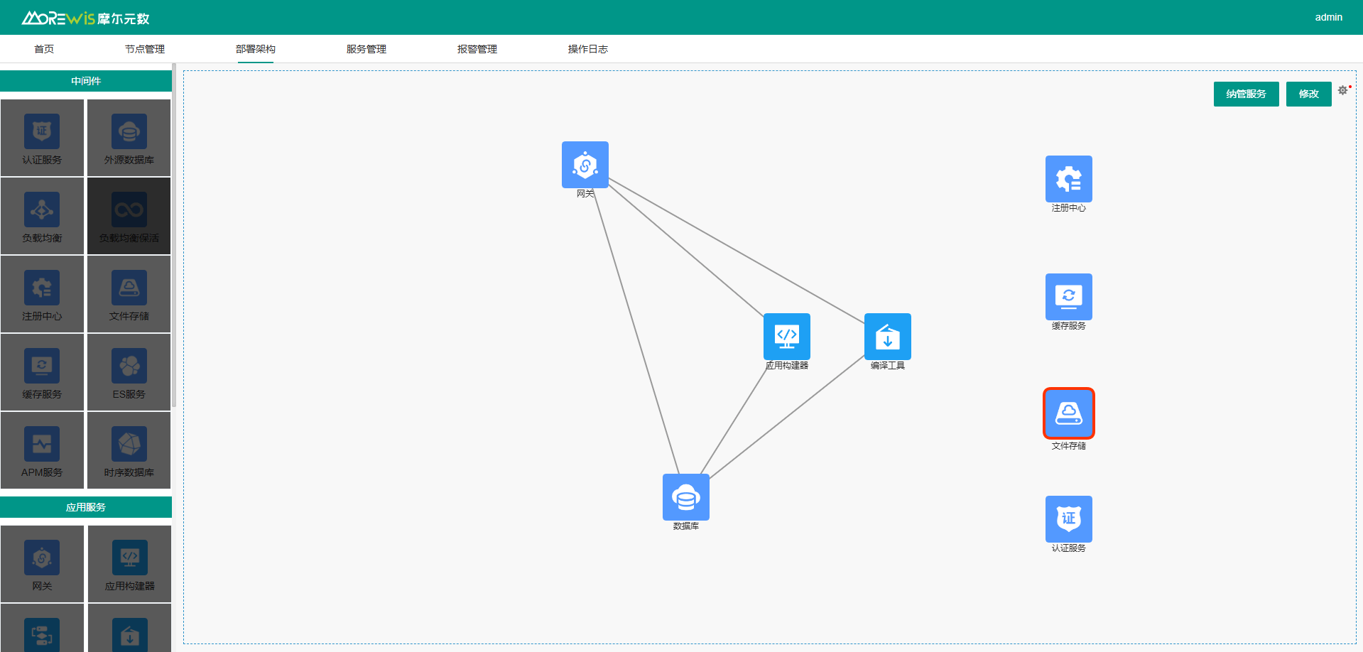Click the 纳管服务 button
The image size is (1363, 652).
click(1246, 94)
